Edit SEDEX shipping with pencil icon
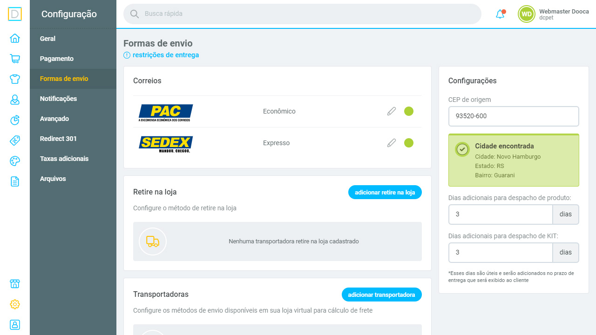This screenshot has height=335, width=596. (x=392, y=143)
